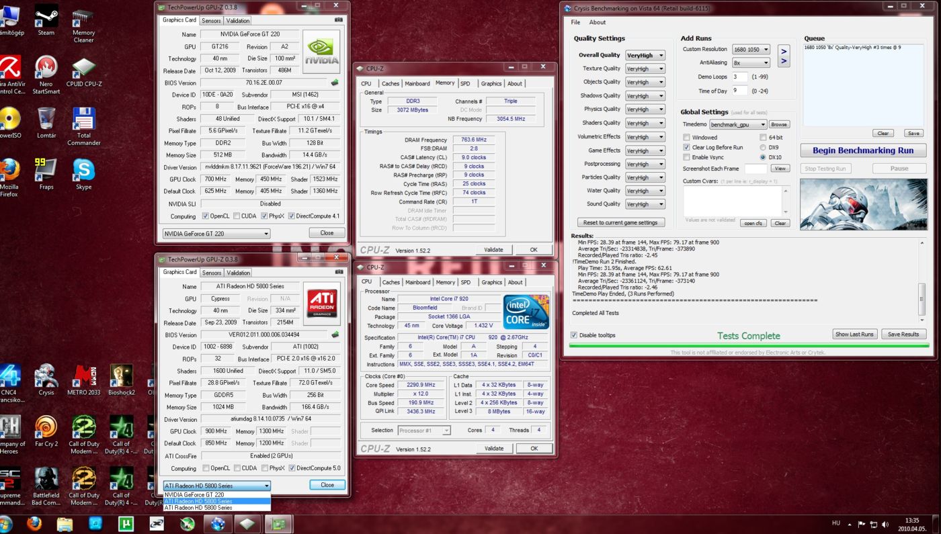
Task: Open the Lomtár recycle bin icon
Action: click(x=46, y=122)
